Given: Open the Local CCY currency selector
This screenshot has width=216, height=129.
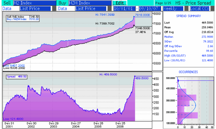Looking at the screenshot, I should [200, 8].
